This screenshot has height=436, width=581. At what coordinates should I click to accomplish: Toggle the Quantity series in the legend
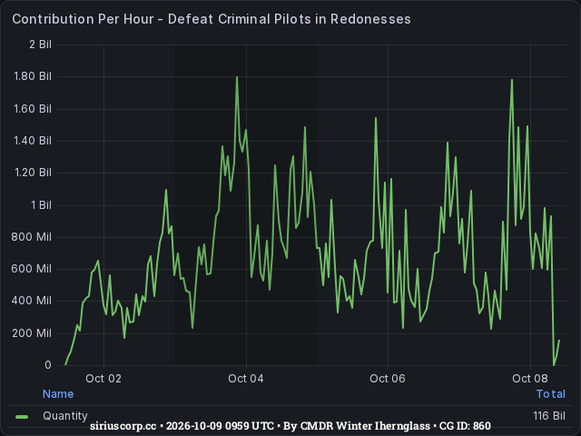point(65,416)
